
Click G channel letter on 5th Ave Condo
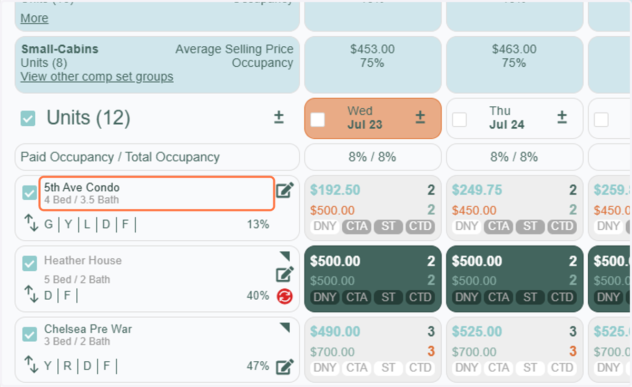pyautogui.click(x=49, y=225)
